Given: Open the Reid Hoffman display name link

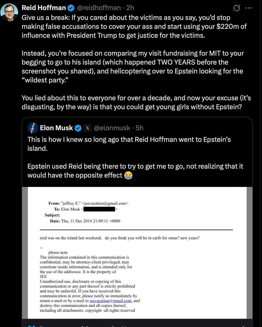Looking at the screenshot, I should tap(44, 8).
